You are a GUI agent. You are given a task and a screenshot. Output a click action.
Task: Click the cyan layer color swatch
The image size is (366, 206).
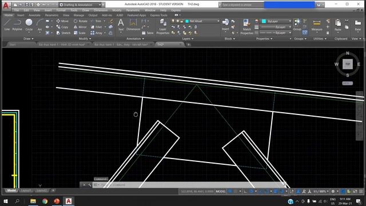[187, 21]
